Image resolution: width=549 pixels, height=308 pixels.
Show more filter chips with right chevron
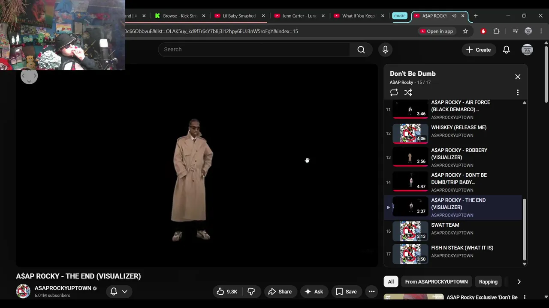[519, 281]
